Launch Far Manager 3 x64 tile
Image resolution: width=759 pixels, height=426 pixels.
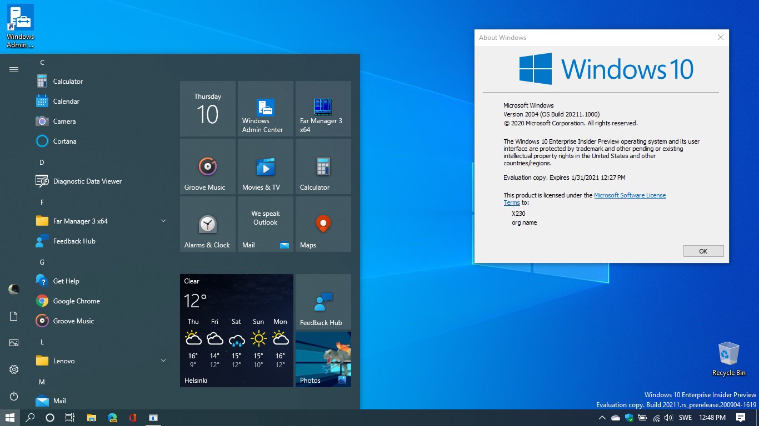(323, 109)
